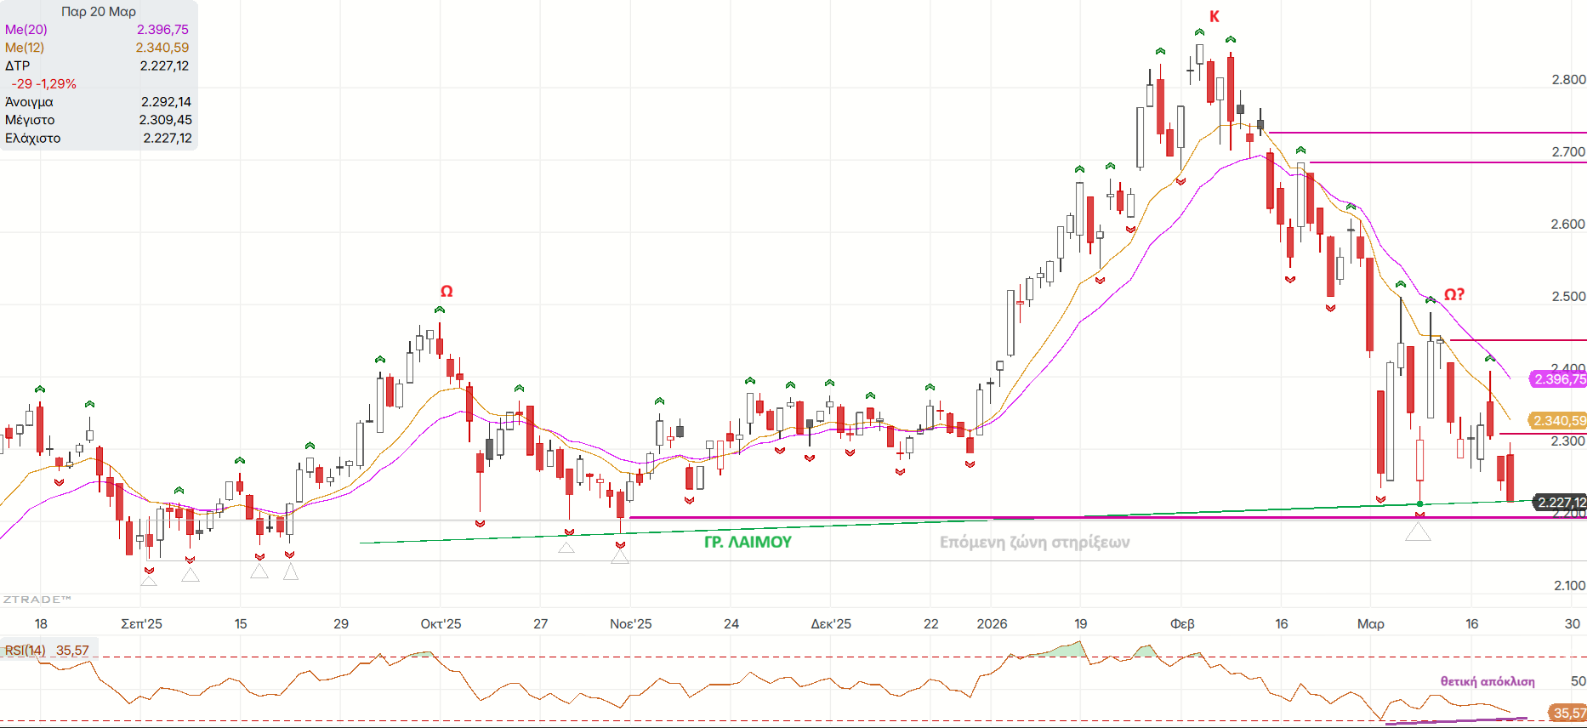This screenshot has height=728, width=1587.
Task: Click the RSI(14) indicator label
Action: 26,651
